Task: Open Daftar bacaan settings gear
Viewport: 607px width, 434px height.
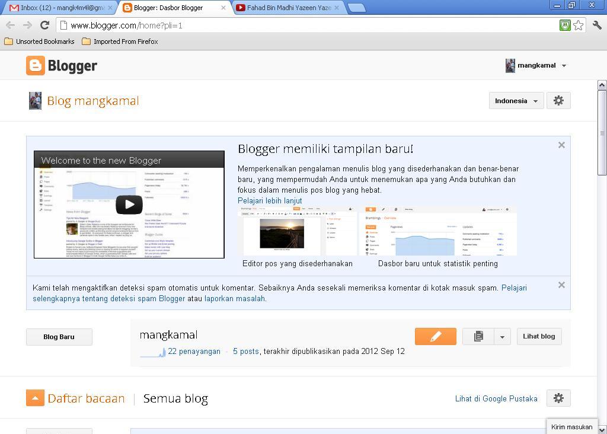Action: click(x=558, y=398)
